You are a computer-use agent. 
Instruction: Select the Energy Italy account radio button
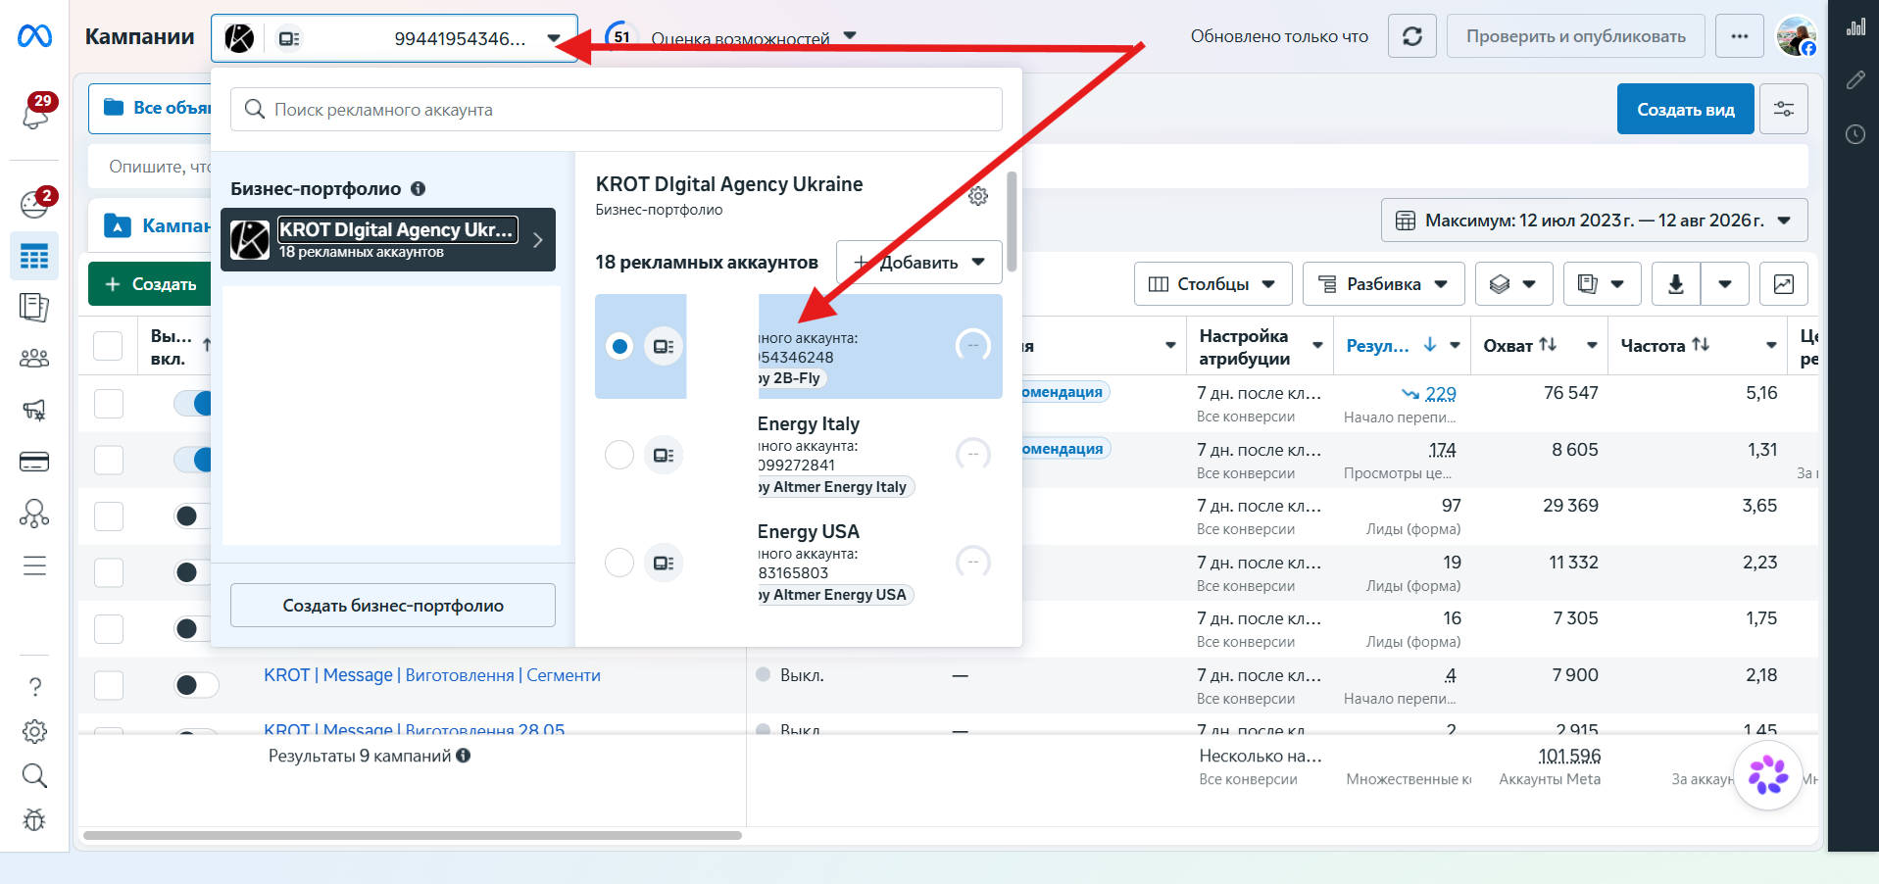click(619, 455)
